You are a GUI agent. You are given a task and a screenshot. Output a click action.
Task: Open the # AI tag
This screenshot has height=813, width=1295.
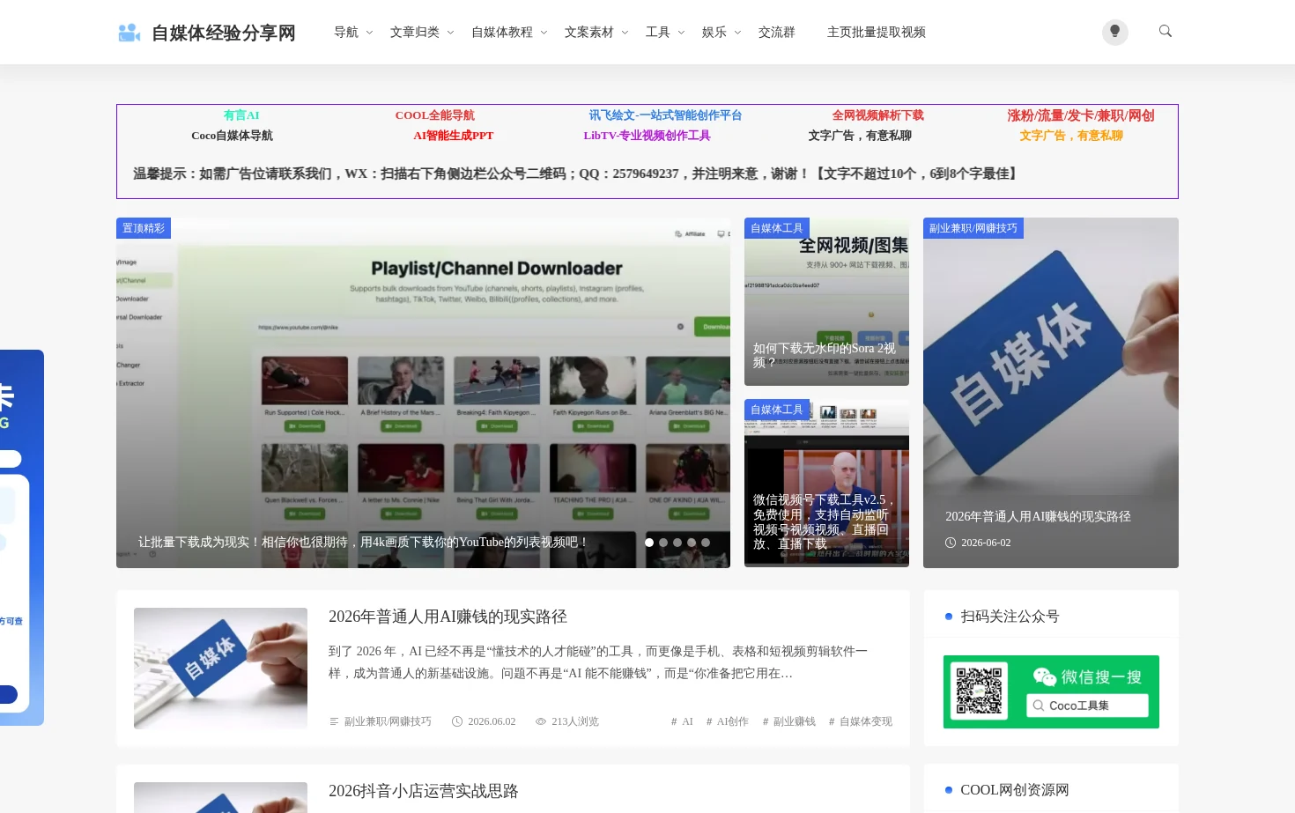coord(682,721)
